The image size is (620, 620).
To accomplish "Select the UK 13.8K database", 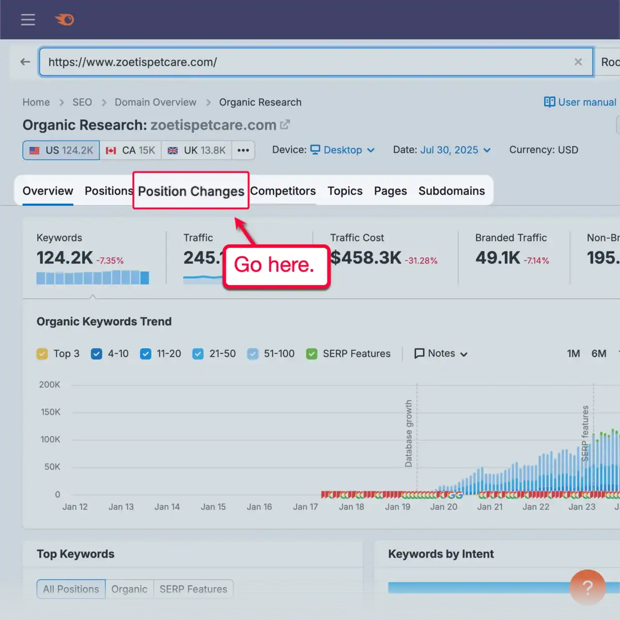I will pos(196,150).
